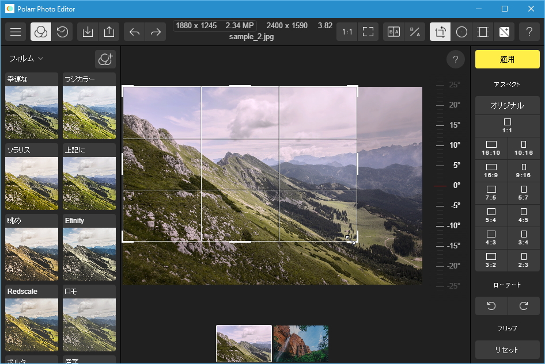Click the sample_2.jpg file name
This screenshot has width=545, height=364.
(x=251, y=36)
